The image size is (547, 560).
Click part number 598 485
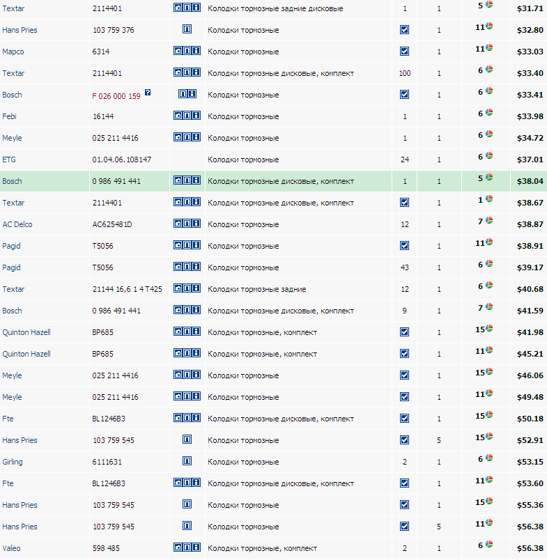(x=107, y=548)
